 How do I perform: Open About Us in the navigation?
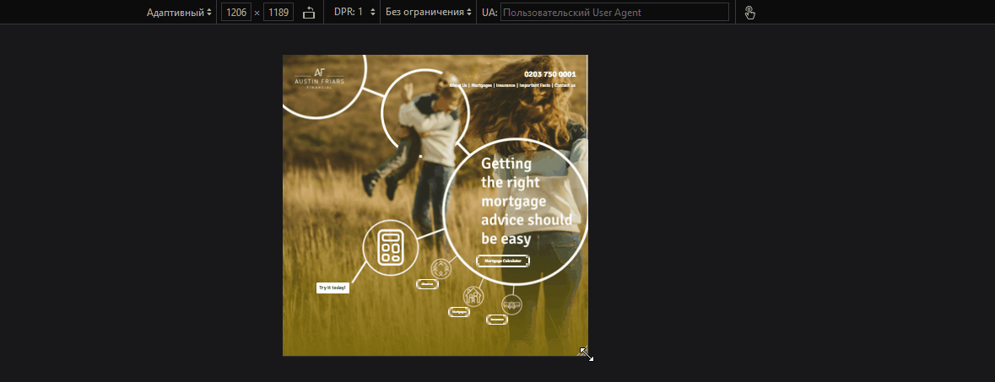click(458, 85)
